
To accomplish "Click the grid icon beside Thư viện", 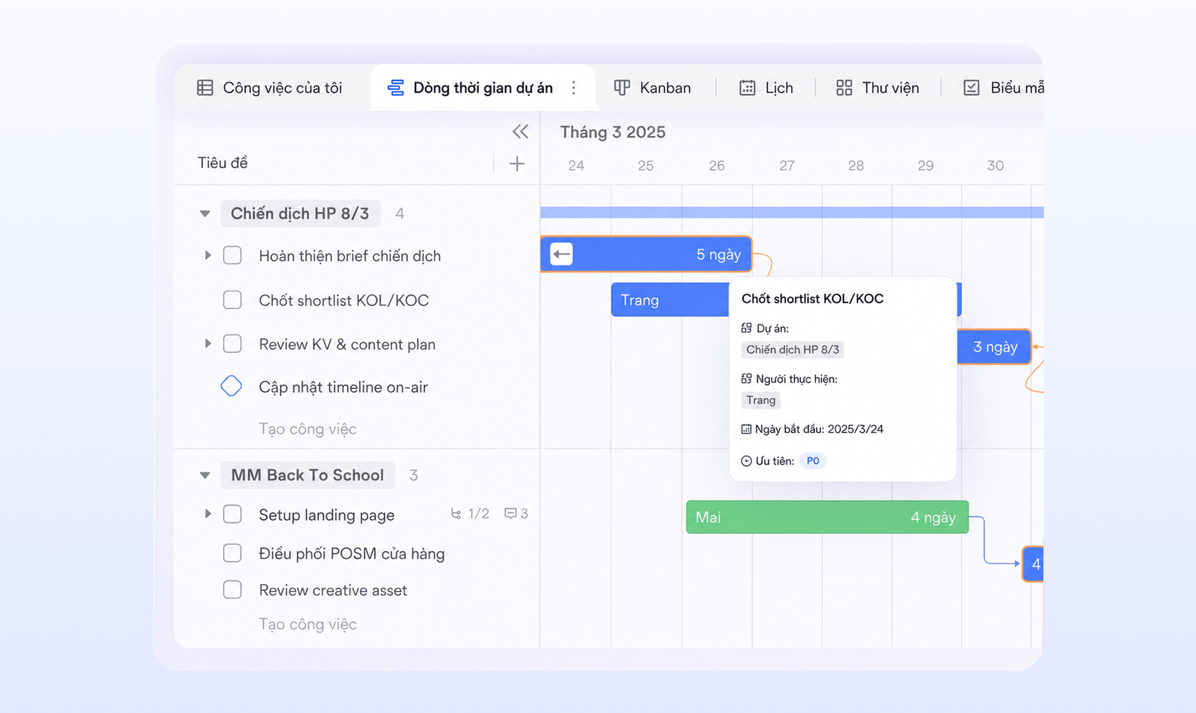I will (844, 88).
